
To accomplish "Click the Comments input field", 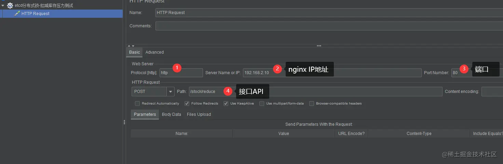I will [x=329, y=26].
